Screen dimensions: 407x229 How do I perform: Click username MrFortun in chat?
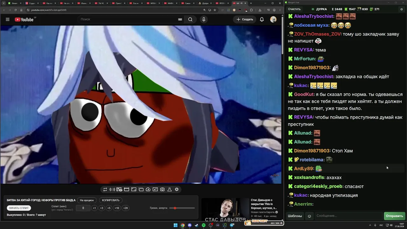click(305, 59)
